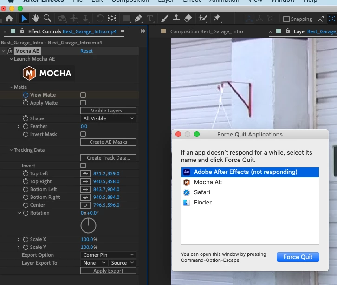Click the Force Quit button
The width and height of the screenshot is (337, 285).
(298, 257)
